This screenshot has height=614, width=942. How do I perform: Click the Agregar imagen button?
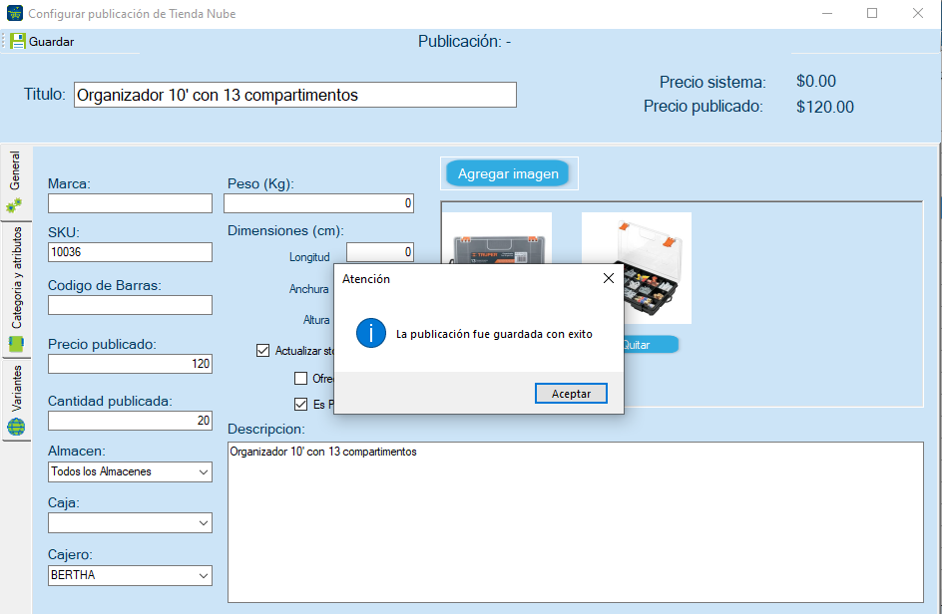pos(508,173)
